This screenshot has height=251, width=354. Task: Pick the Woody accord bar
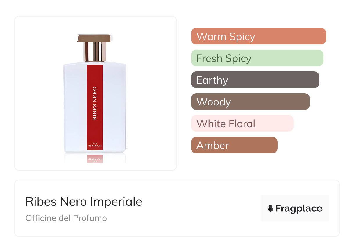point(250,102)
